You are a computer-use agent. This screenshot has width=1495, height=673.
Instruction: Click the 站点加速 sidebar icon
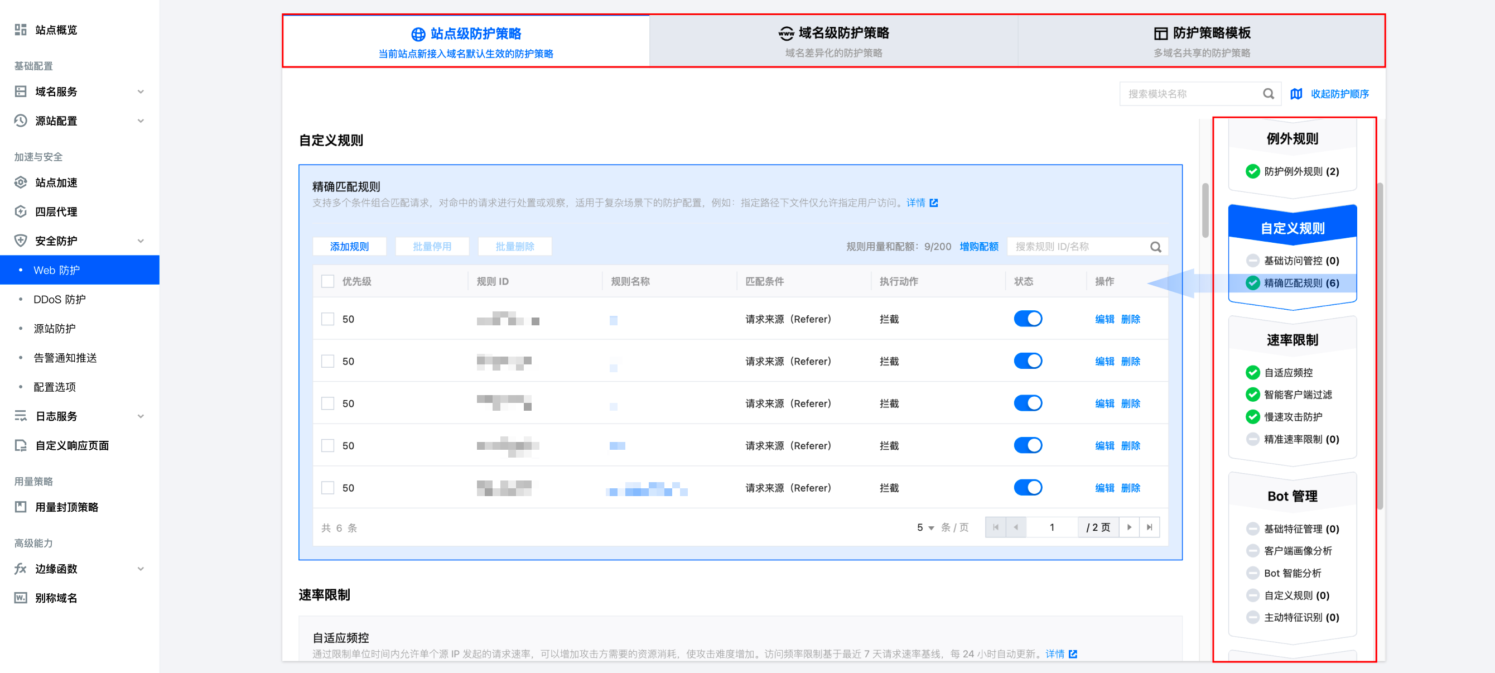click(x=21, y=182)
